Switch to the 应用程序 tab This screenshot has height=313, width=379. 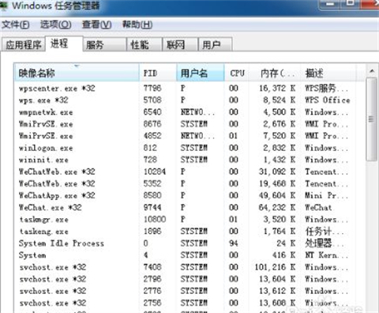(x=24, y=44)
